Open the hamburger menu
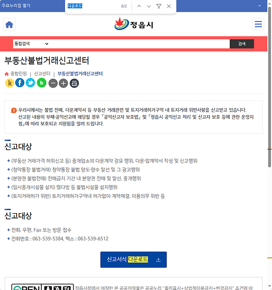The height and width of the screenshot is (290, 272). (x=258, y=24)
